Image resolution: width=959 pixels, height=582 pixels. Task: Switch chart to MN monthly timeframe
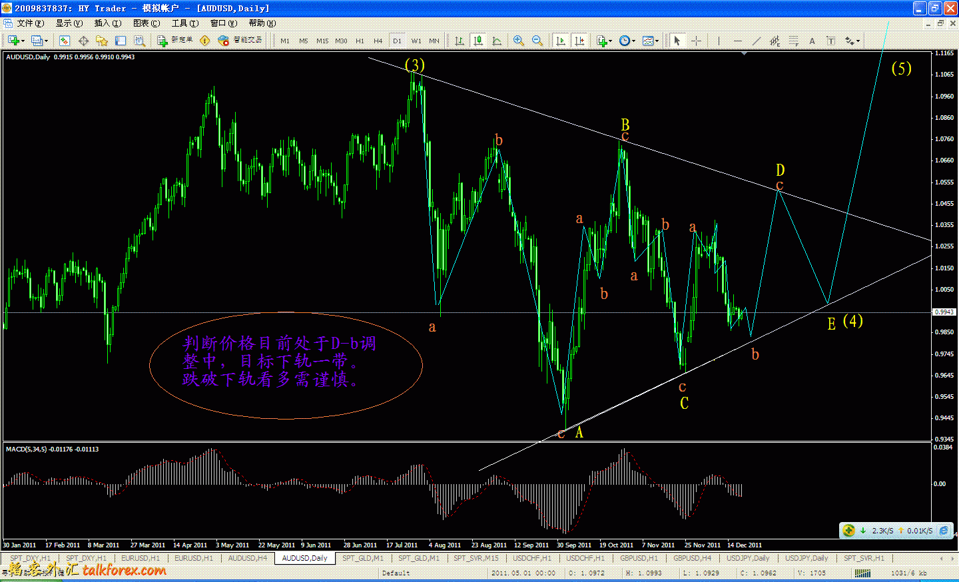[x=434, y=41]
